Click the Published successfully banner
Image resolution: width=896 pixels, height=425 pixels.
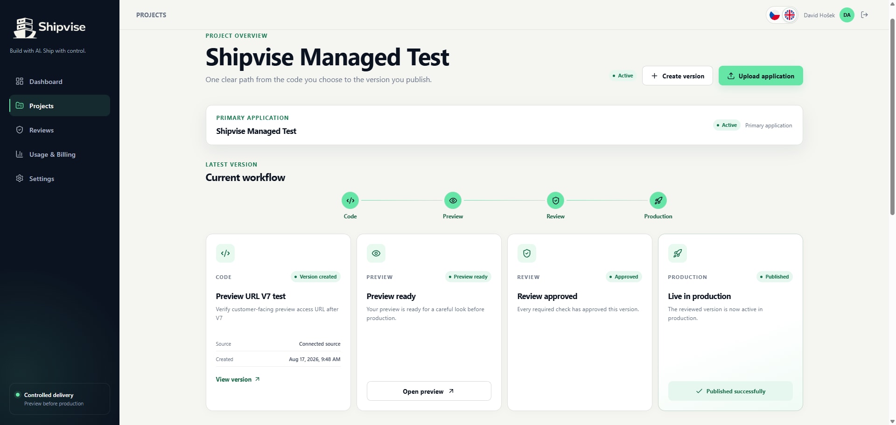pyautogui.click(x=730, y=391)
